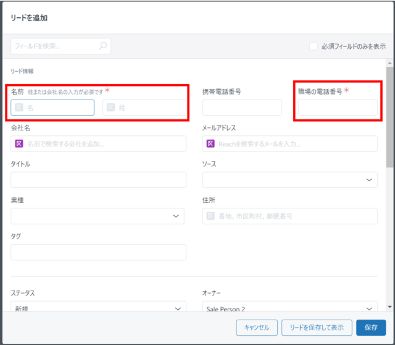Click the Reach icon in email address field

click(210, 143)
